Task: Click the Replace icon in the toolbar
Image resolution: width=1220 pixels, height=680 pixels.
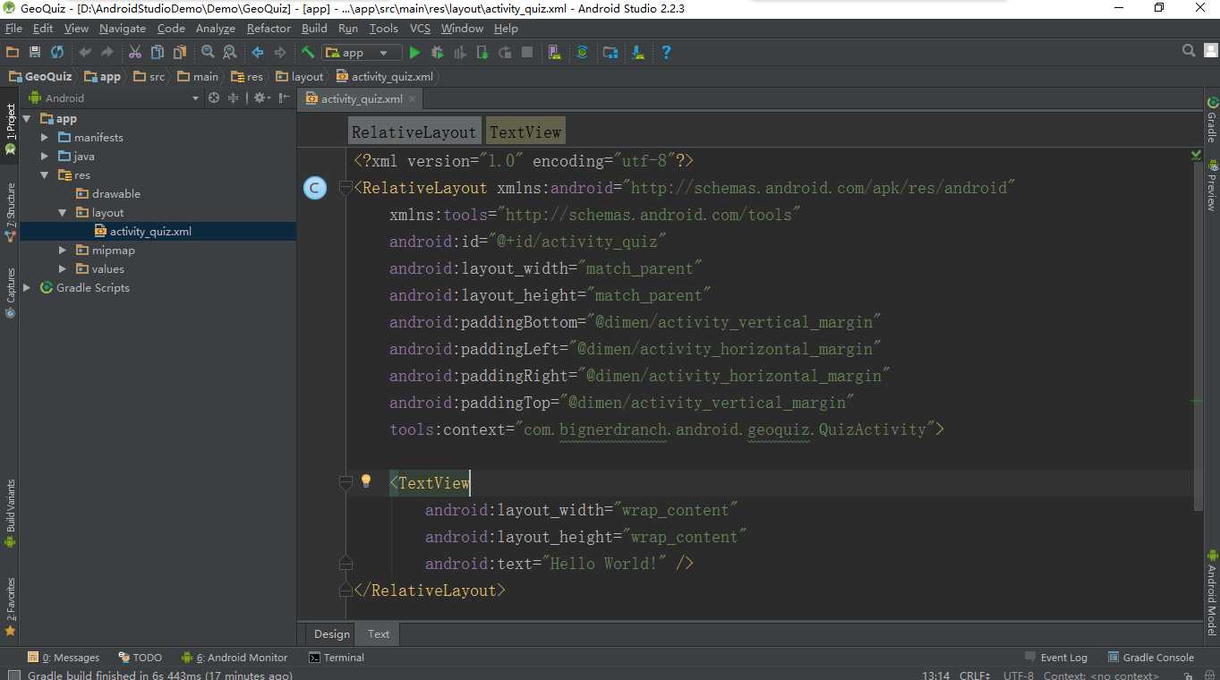Action: tap(230, 53)
